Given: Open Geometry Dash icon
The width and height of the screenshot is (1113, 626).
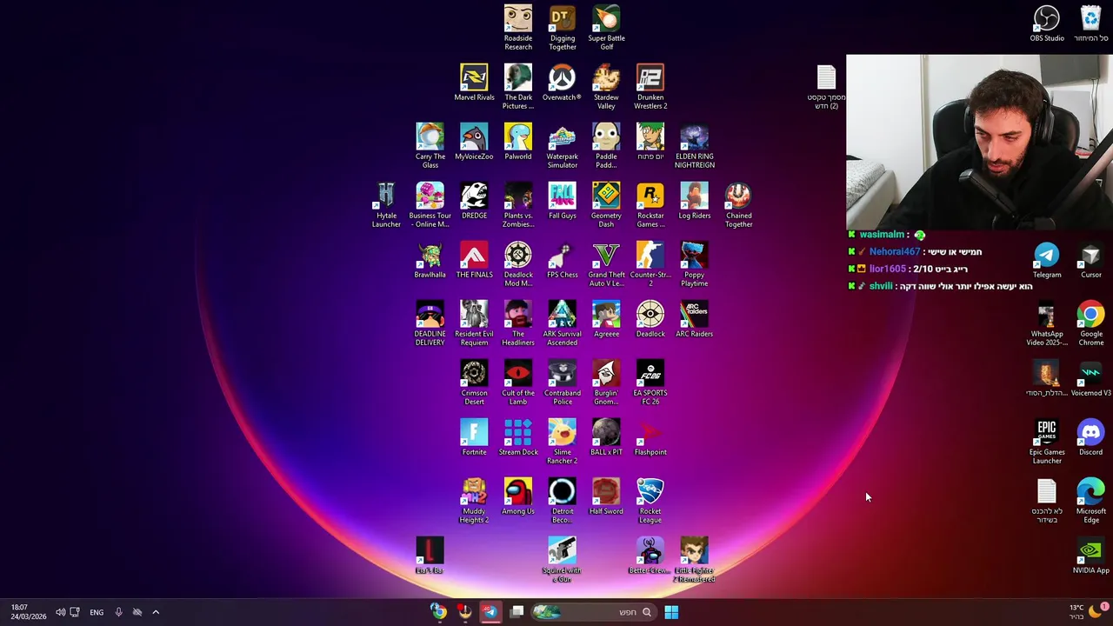Looking at the screenshot, I should click(606, 205).
